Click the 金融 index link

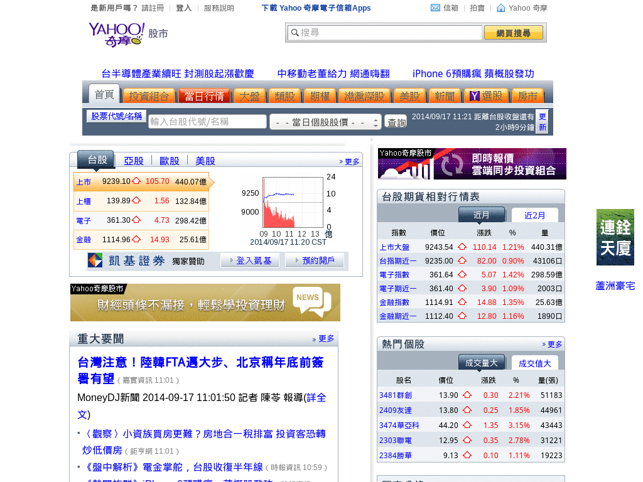[84, 239]
